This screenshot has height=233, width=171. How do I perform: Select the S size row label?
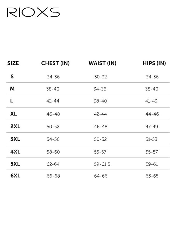click(12, 76)
